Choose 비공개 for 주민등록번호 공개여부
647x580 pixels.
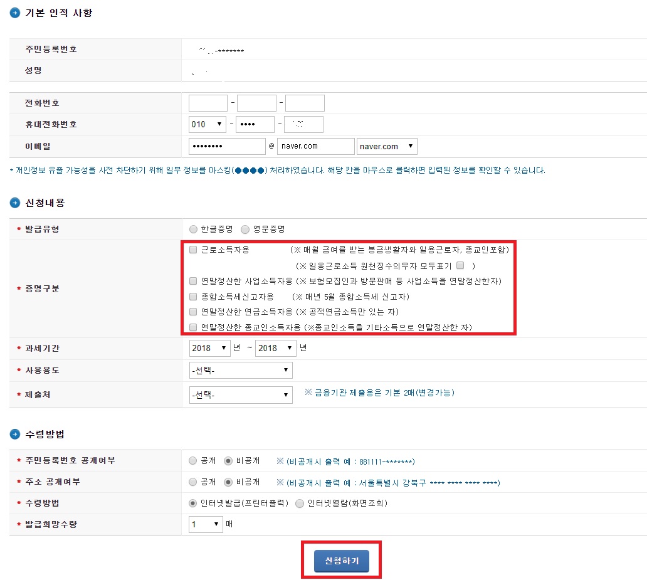[228, 461]
